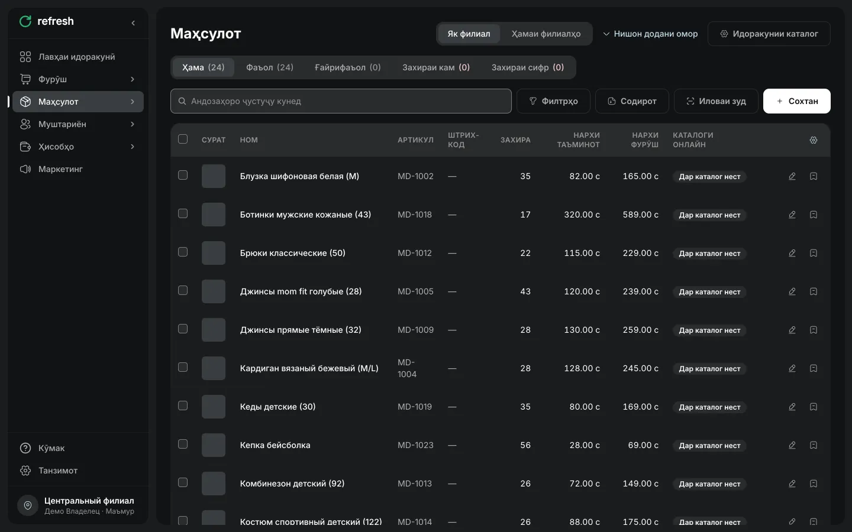Tick the Кепка бейсболка row checkbox

(x=183, y=444)
